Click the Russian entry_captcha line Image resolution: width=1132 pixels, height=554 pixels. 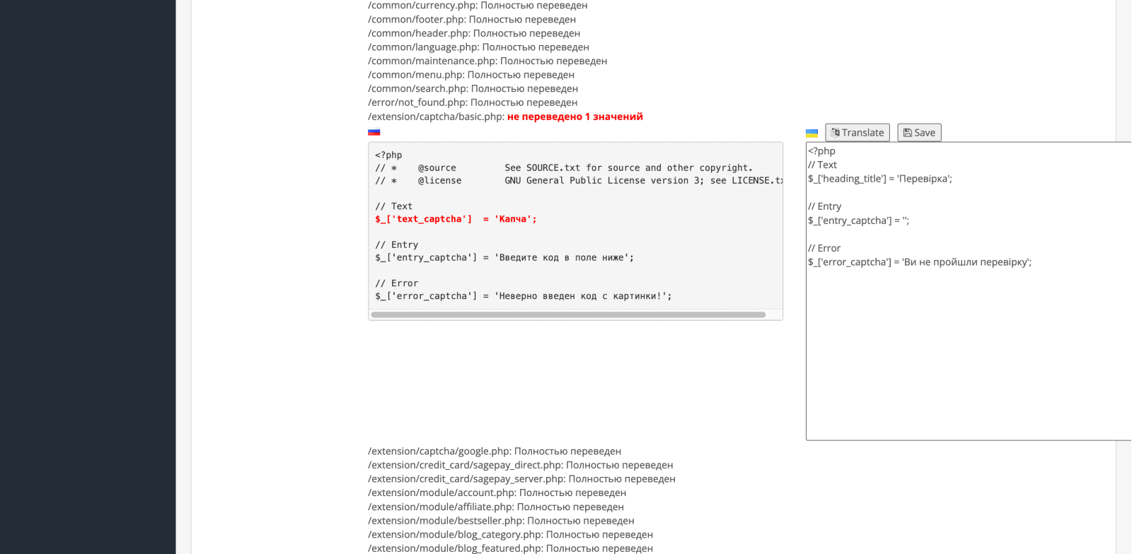click(504, 257)
